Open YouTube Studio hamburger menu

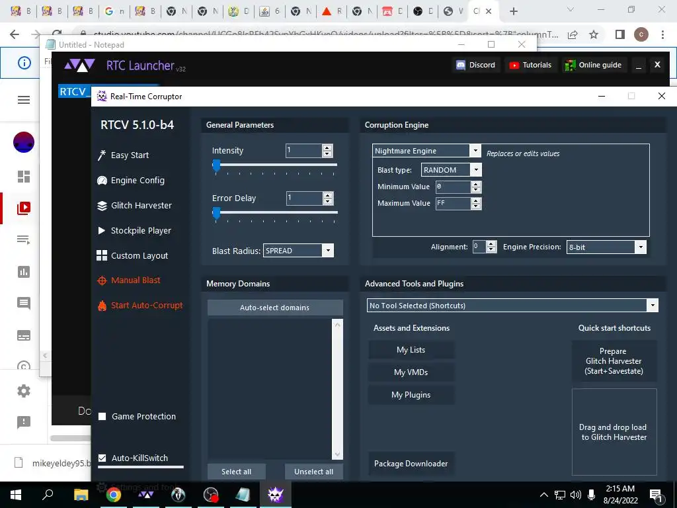click(24, 101)
